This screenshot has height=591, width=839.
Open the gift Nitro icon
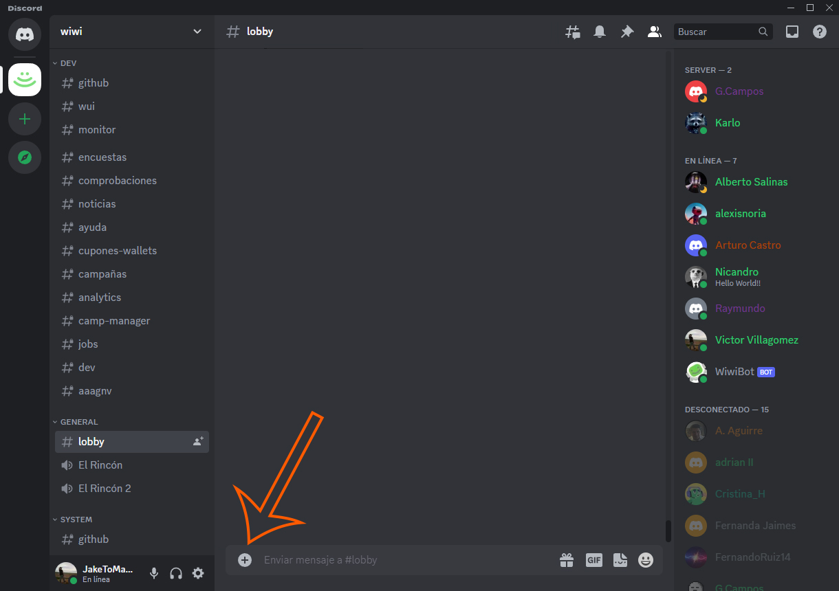click(x=567, y=560)
